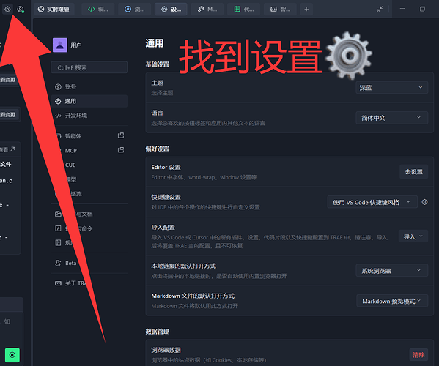This screenshot has height=366, width=439.
Task: Click the upper 看变更 button in left panel
Action: 8,80
